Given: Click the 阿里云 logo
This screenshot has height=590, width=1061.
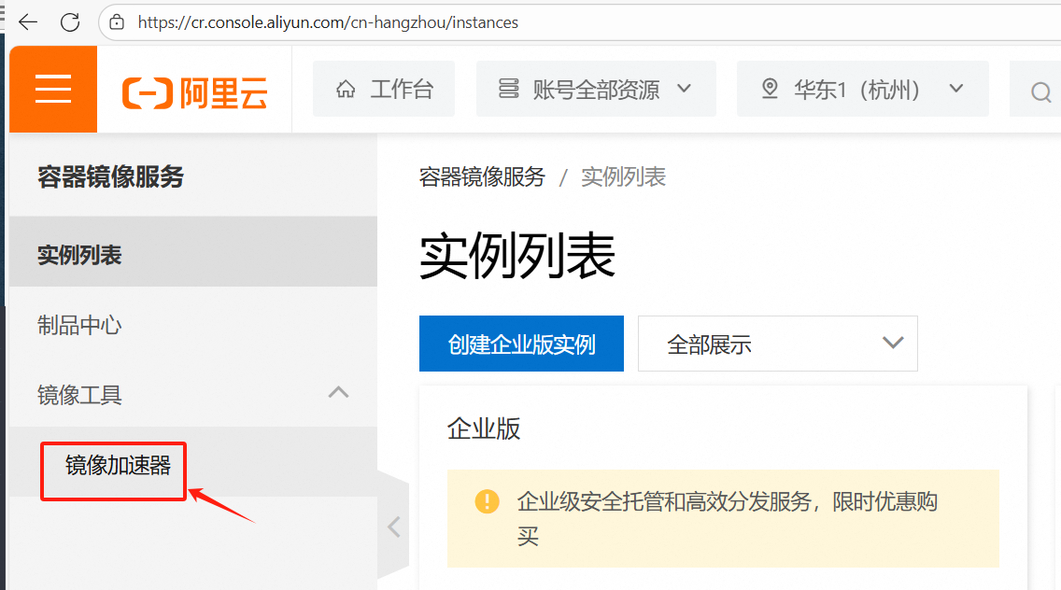Looking at the screenshot, I should 195,92.
